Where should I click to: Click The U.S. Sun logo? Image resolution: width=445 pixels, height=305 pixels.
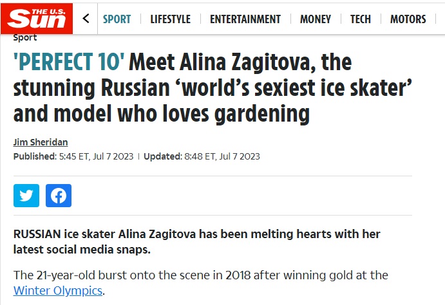[37, 19]
